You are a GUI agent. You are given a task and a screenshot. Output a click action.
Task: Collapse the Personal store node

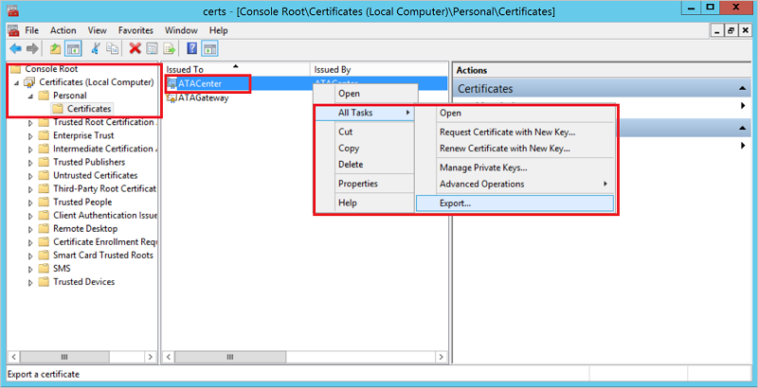pyautogui.click(x=31, y=96)
